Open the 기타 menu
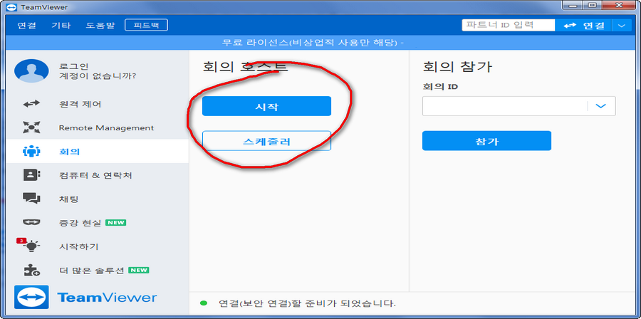 (x=61, y=26)
